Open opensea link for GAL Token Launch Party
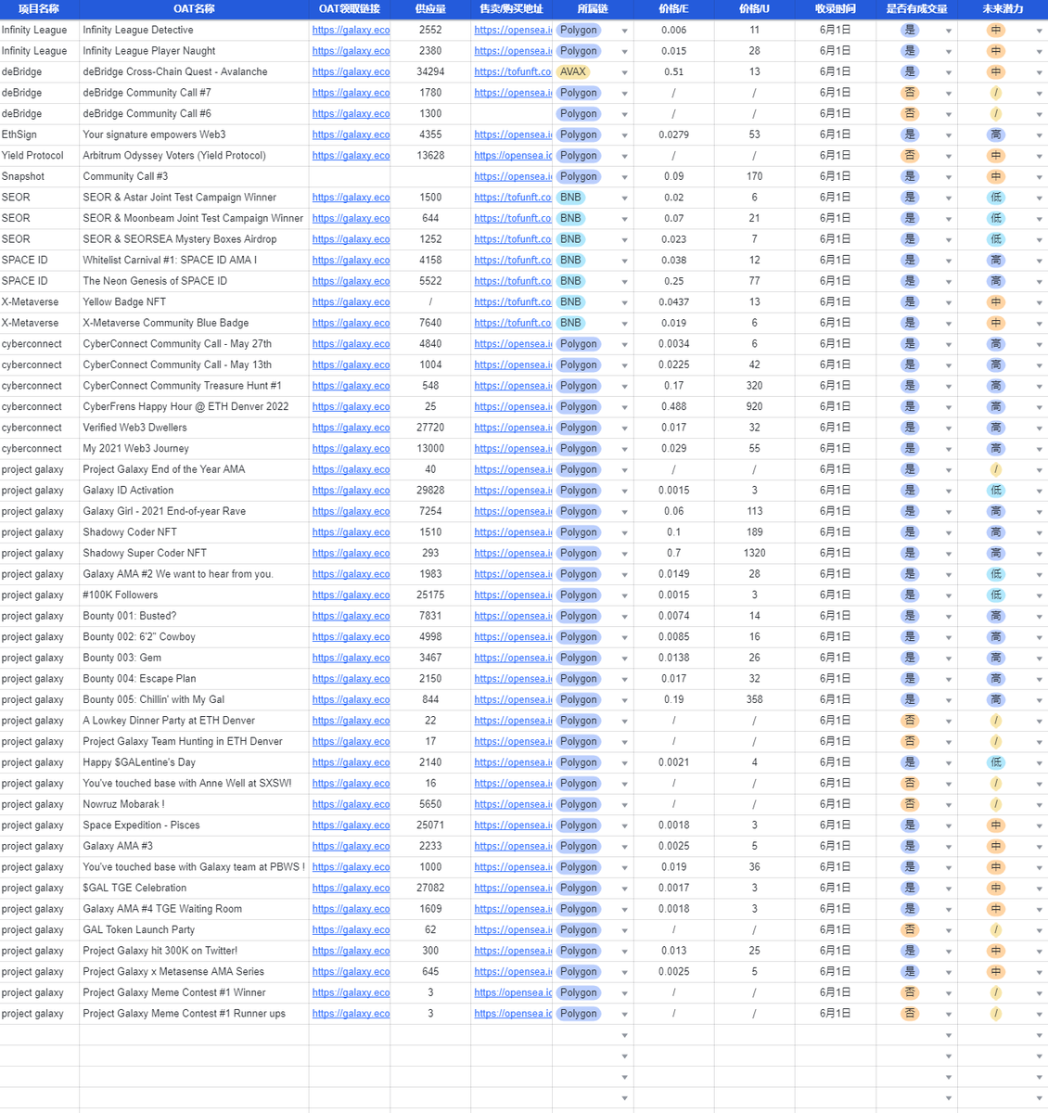 pyautogui.click(x=513, y=929)
